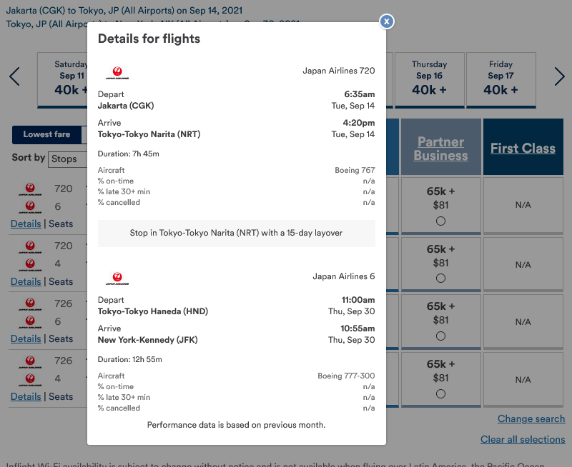Choose the Thursday Sep 16 date tab
Viewport: 572px width, 467px height.
coord(430,80)
